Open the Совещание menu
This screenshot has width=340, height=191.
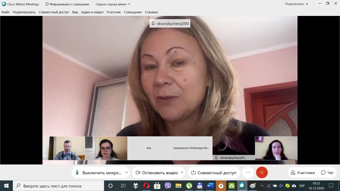pyautogui.click(x=133, y=12)
